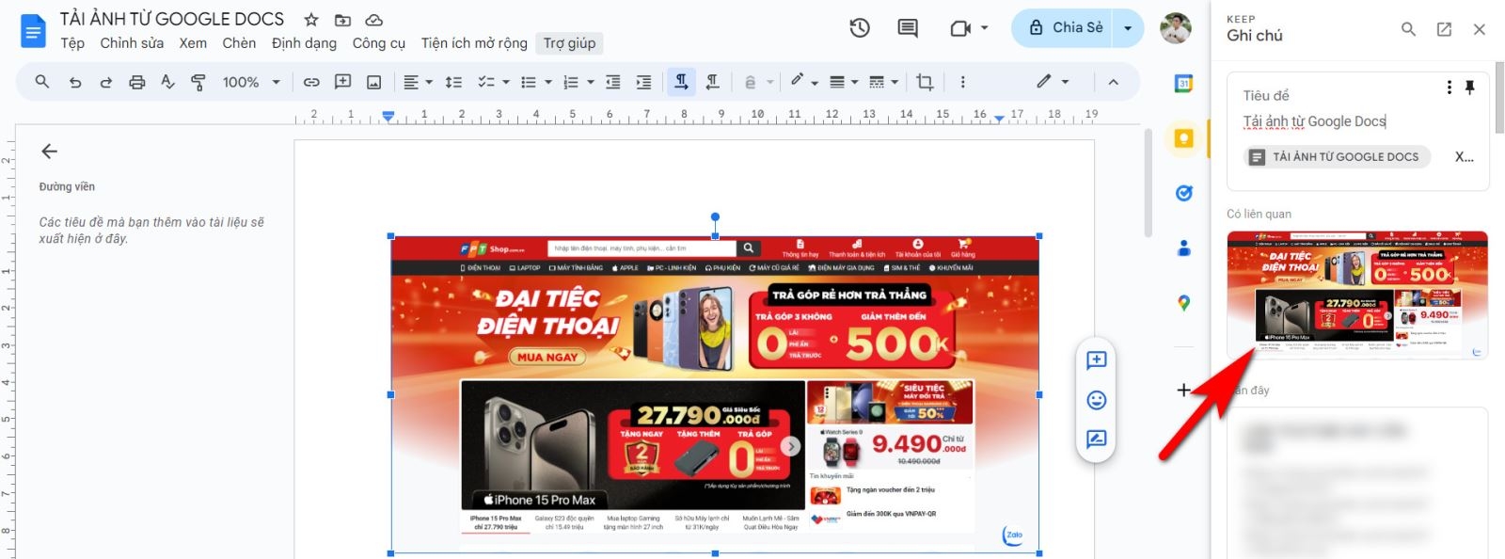Viewport: 1505px width, 559px height.
Task: Insert an image from toolbar
Action: pyautogui.click(x=374, y=83)
